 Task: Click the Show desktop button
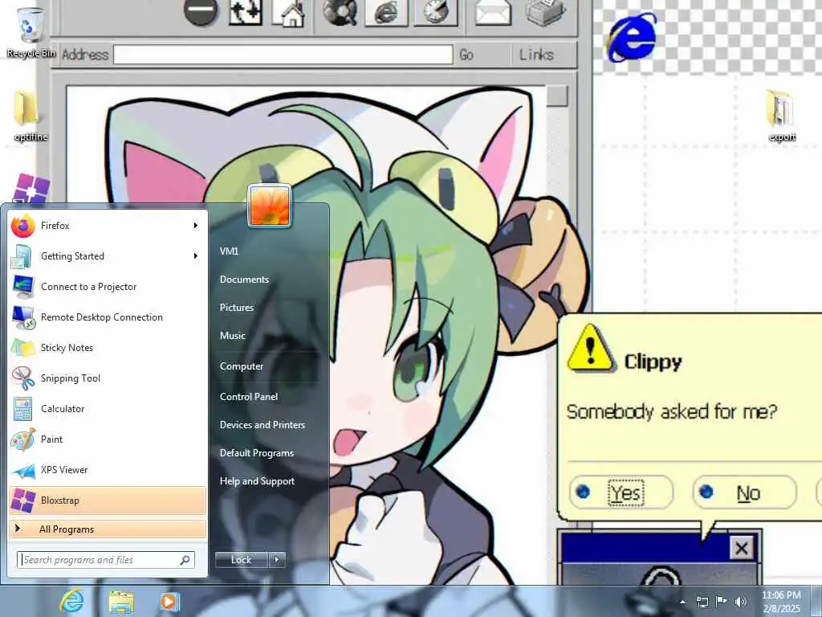coord(816,601)
